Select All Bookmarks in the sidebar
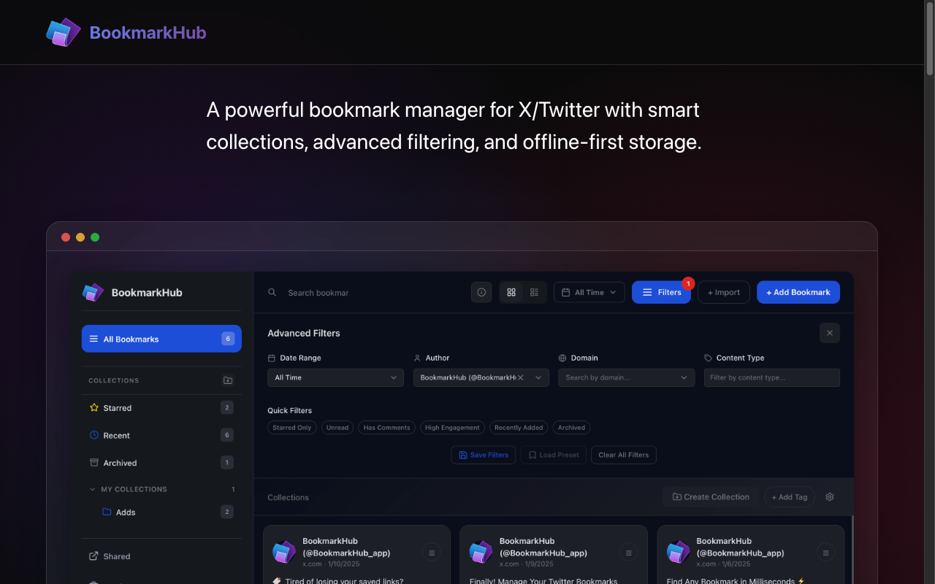The width and height of the screenshot is (935, 584). click(x=161, y=339)
